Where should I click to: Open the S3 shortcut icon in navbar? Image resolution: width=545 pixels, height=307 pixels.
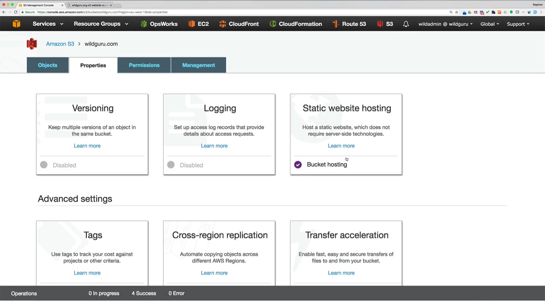pyautogui.click(x=380, y=24)
